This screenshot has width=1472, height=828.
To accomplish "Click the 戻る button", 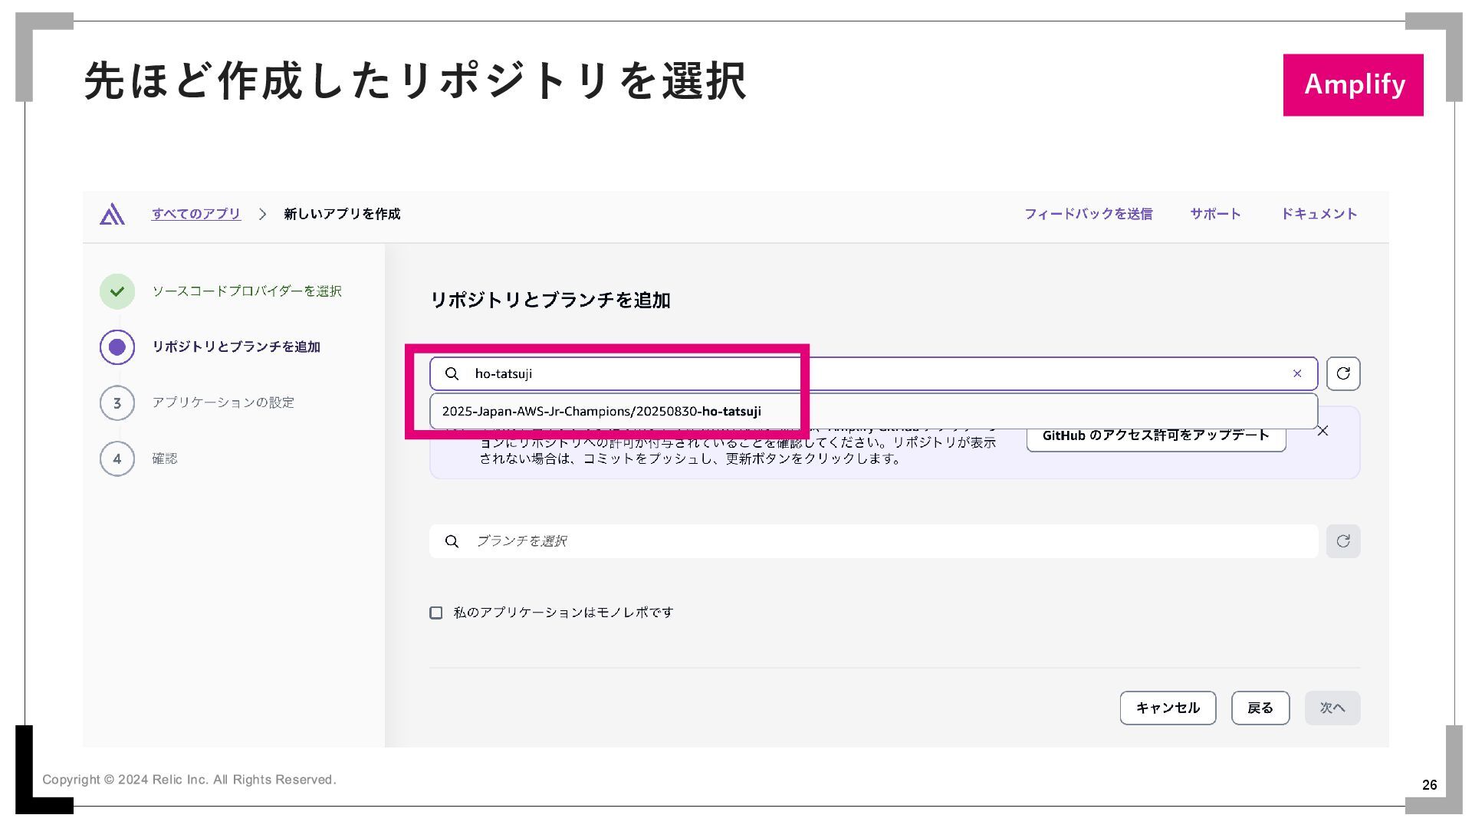I will point(1260,708).
